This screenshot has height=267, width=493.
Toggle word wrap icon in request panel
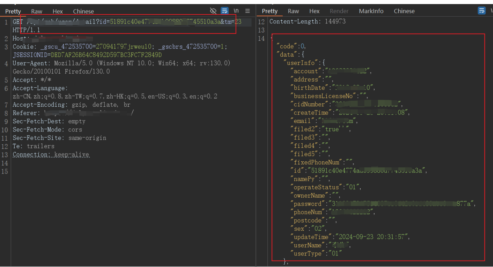225,11
